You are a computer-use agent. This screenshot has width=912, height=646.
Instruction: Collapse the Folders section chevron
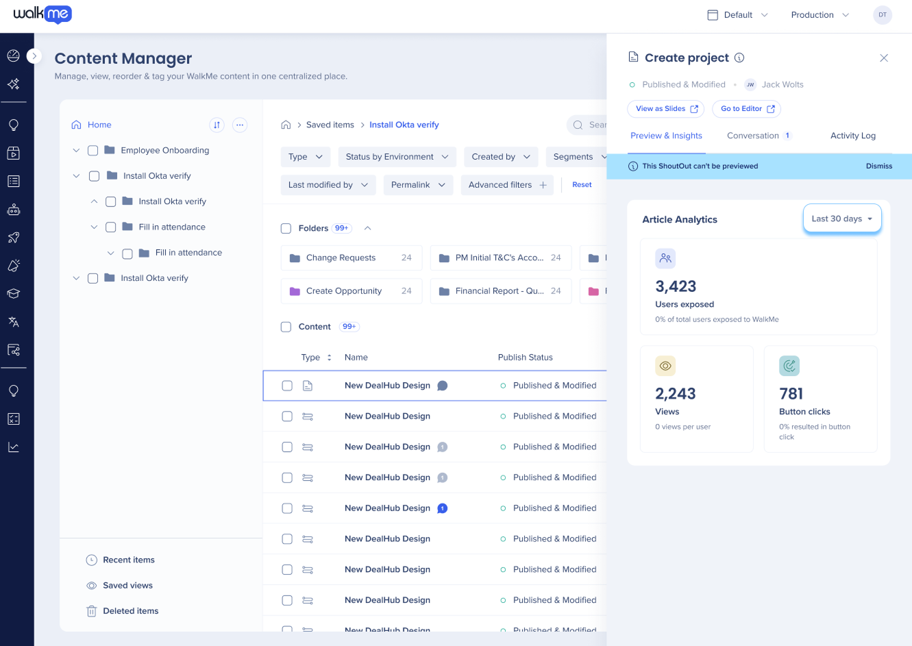pos(367,228)
